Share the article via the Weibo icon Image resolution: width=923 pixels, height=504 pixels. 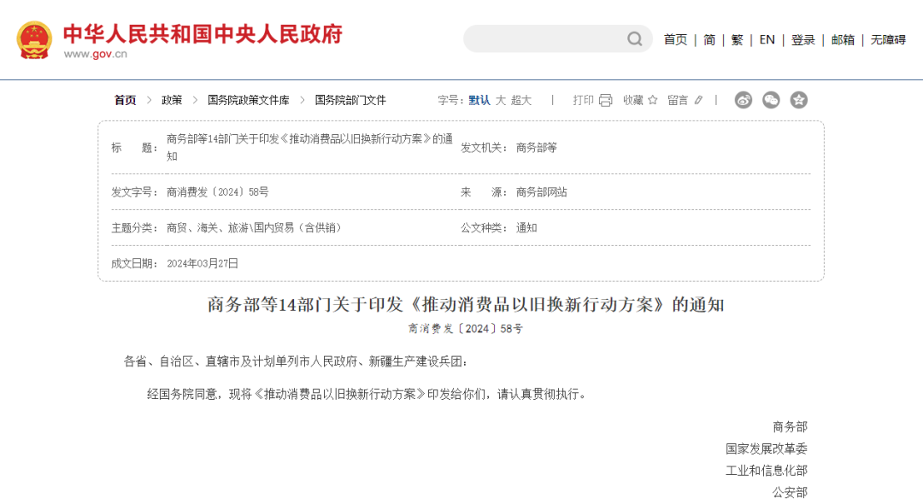coord(744,100)
